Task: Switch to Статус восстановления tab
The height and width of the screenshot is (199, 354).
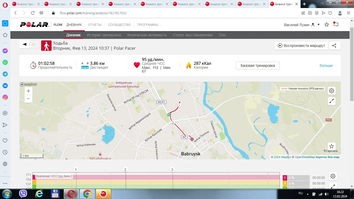Action: click(193, 35)
